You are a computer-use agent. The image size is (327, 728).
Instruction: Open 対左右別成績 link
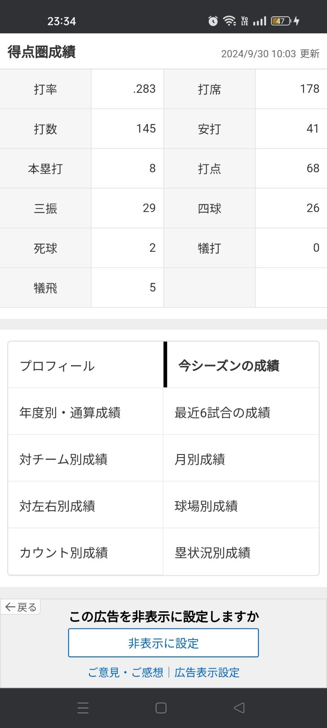click(86, 505)
